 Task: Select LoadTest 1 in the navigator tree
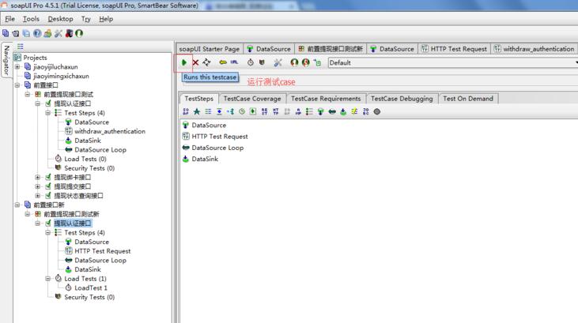coord(90,288)
